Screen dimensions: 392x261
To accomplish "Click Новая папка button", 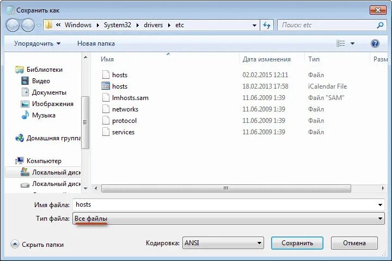I will 96,43.
